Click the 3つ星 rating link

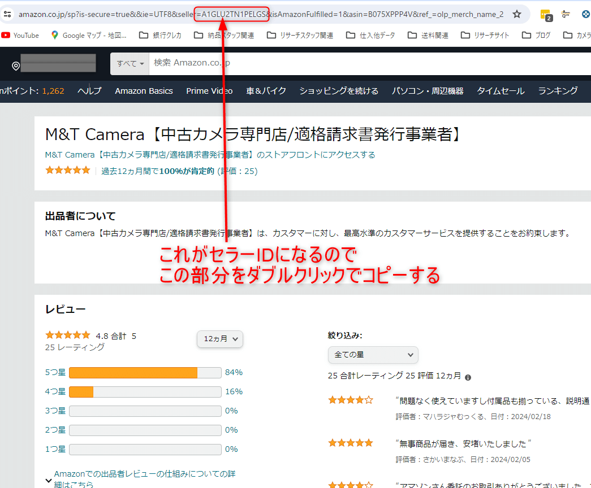(55, 411)
